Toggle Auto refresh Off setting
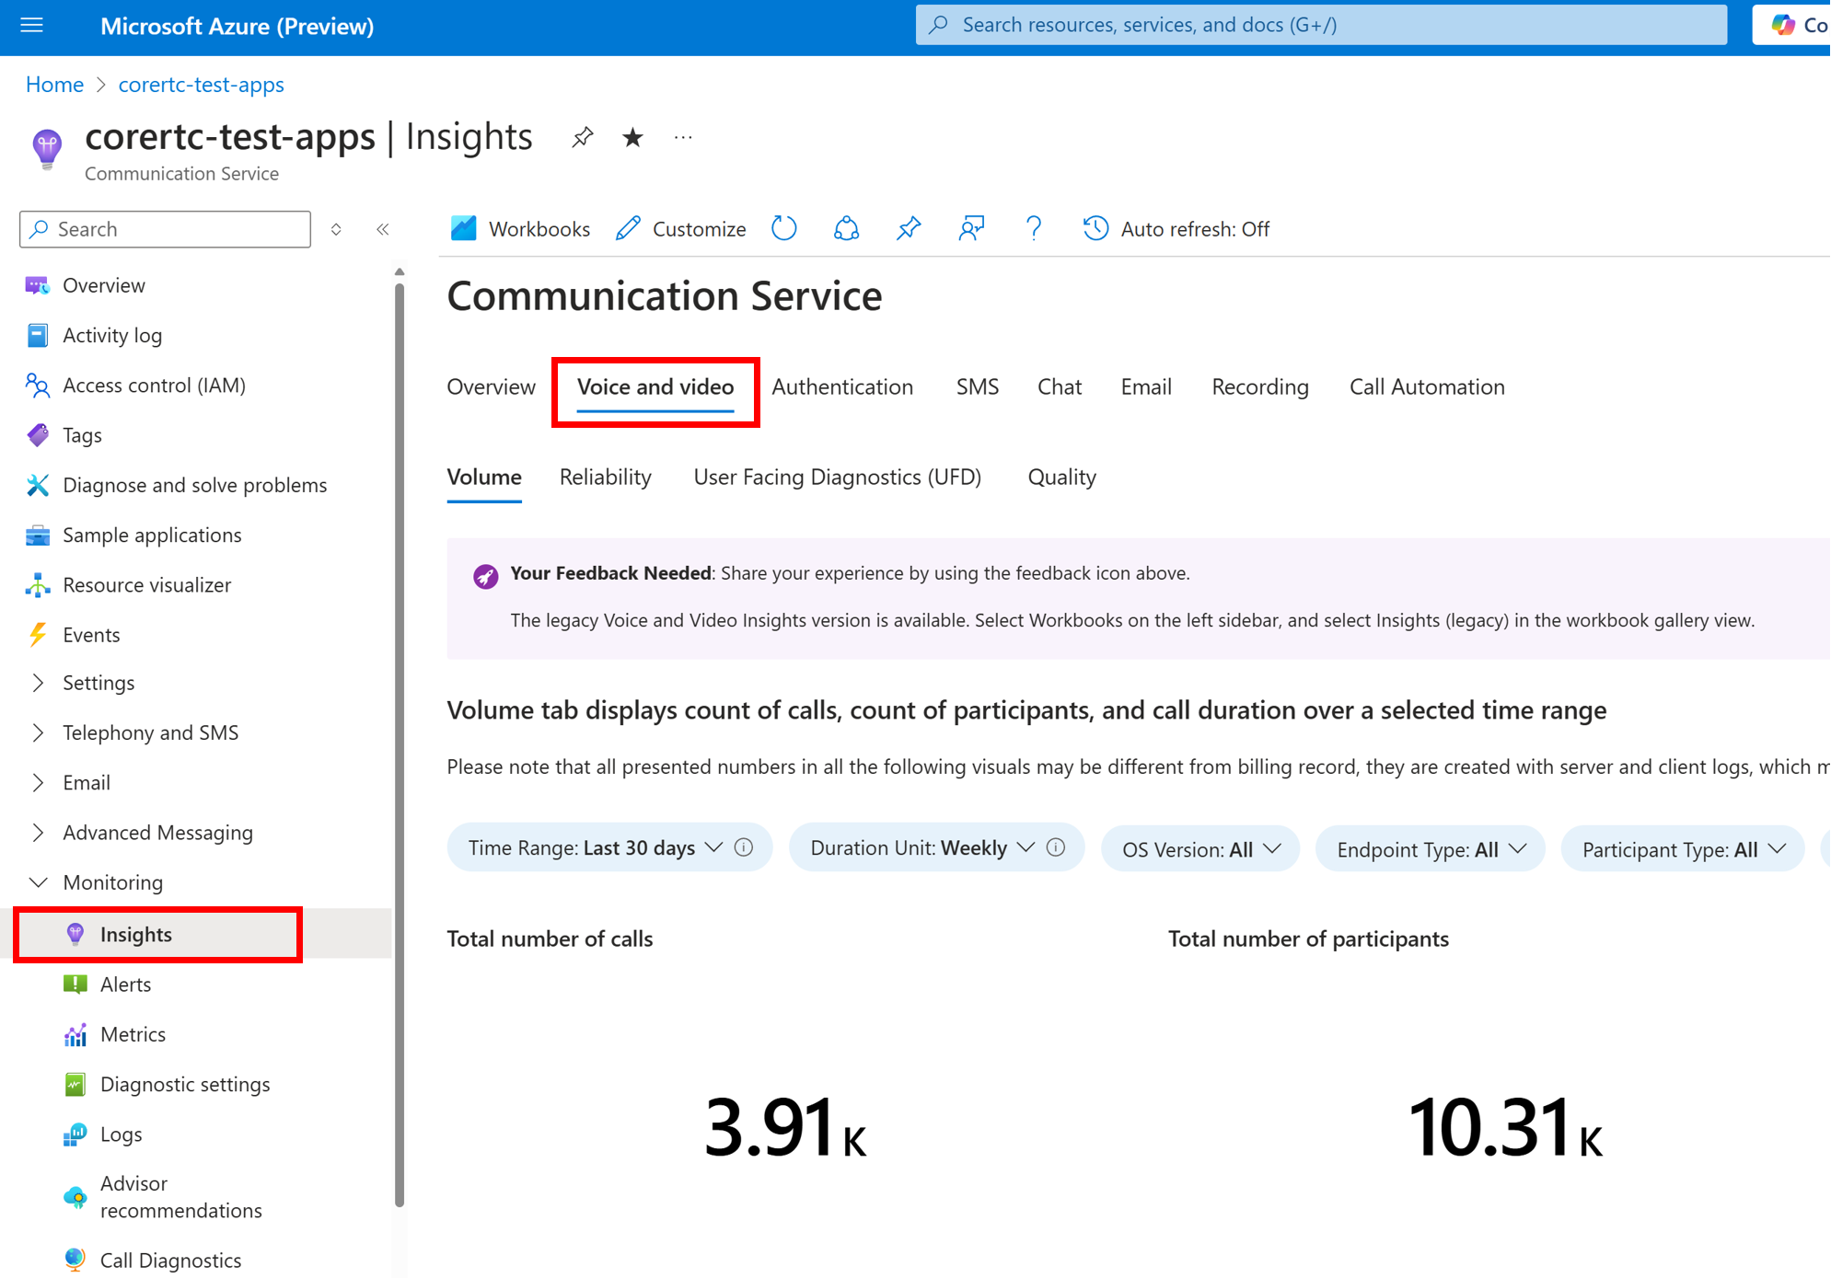Viewport: 1831px width, 1278px height. pyautogui.click(x=1176, y=229)
